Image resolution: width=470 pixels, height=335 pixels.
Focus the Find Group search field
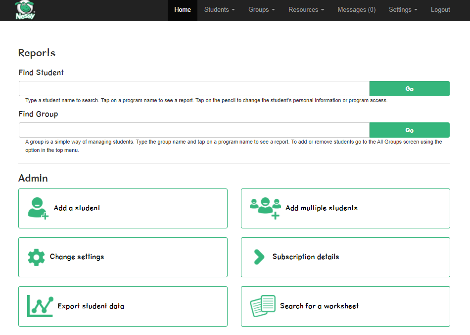point(194,130)
